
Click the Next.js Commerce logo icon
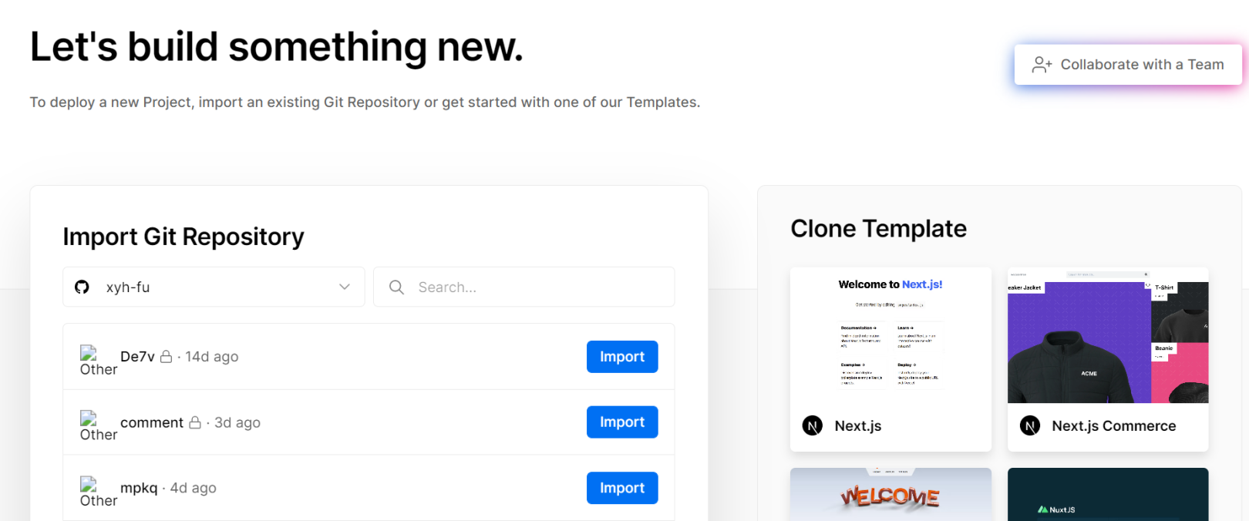pyautogui.click(x=1030, y=425)
